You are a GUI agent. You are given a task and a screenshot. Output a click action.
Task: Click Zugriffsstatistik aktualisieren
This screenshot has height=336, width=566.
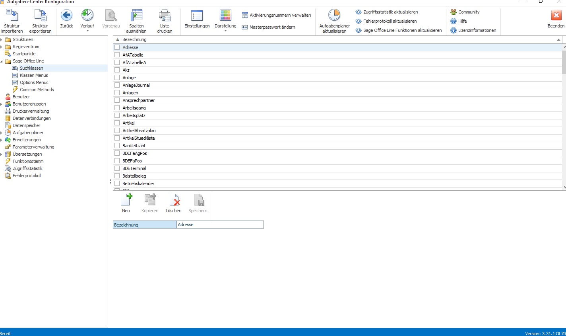(x=387, y=12)
